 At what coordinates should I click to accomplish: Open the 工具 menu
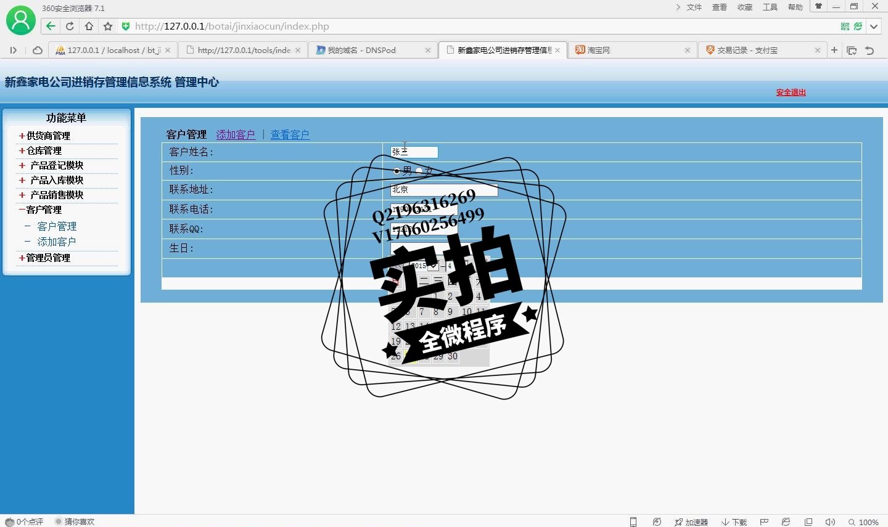pos(770,7)
